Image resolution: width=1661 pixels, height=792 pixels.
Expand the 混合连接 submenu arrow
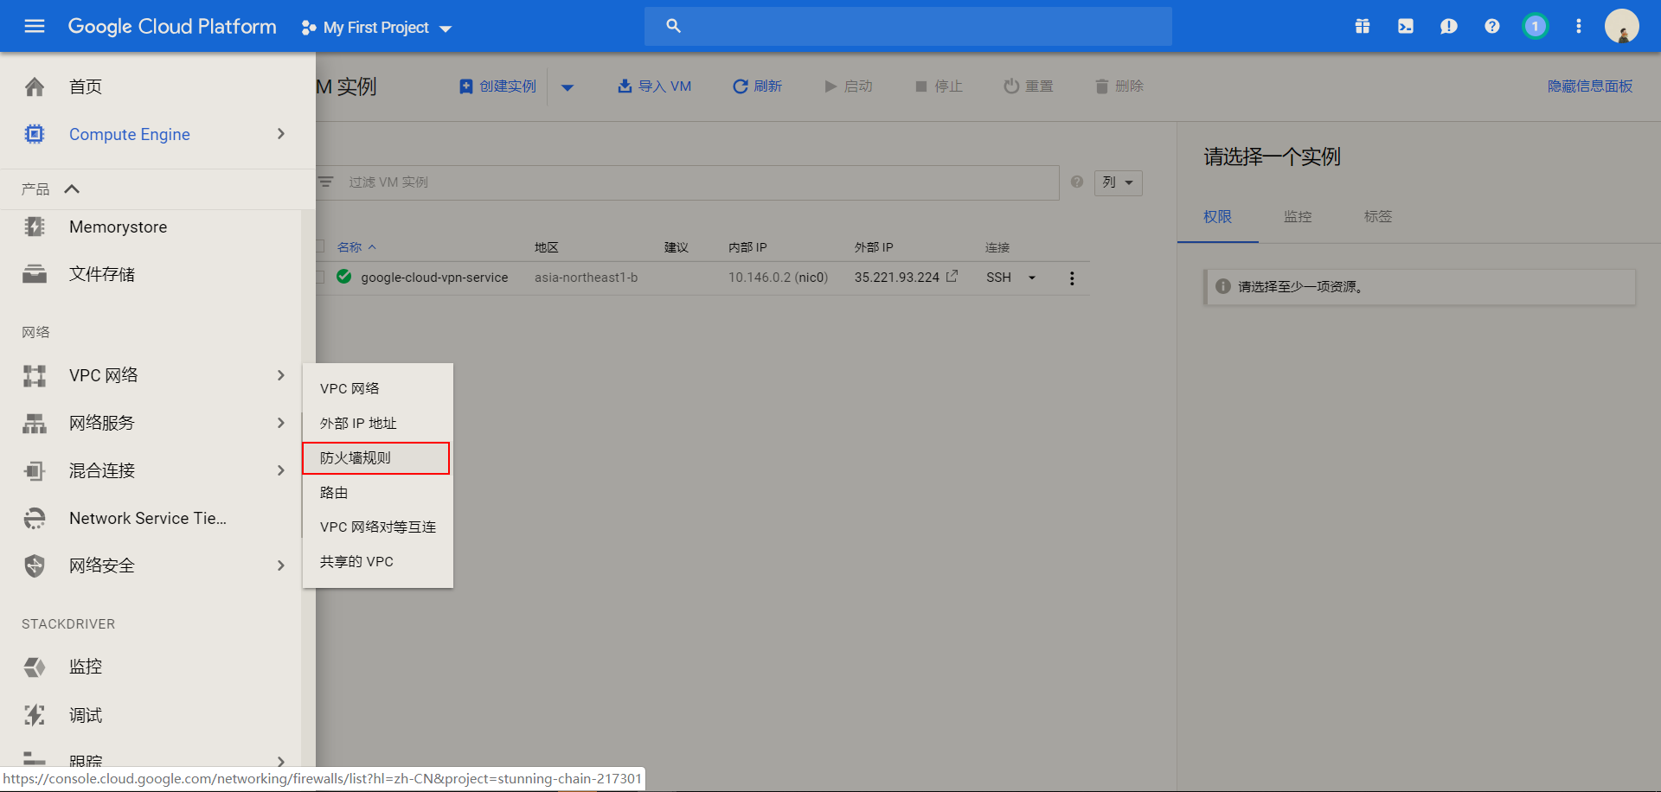(281, 470)
